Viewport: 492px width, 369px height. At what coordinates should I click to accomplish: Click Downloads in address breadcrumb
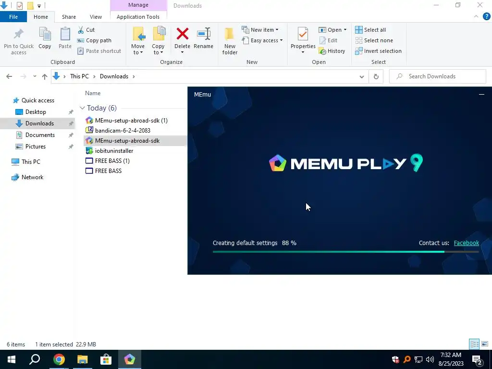[x=114, y=76]
